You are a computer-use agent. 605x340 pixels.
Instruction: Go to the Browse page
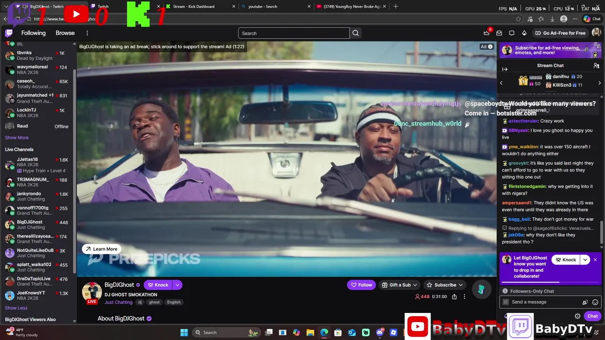pos(65,33)
